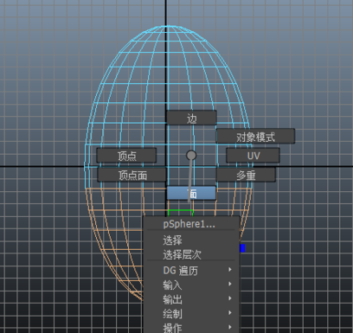Expand the arrow beside 输出
Screen dimensions: 353x333
(x=230, y=298)
